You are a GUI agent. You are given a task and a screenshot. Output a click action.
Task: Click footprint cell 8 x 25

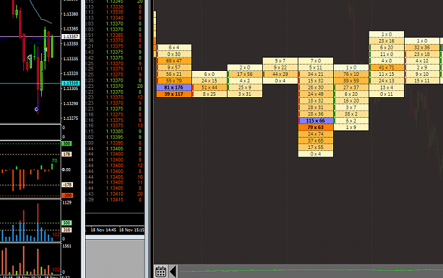tap(210, 94)
